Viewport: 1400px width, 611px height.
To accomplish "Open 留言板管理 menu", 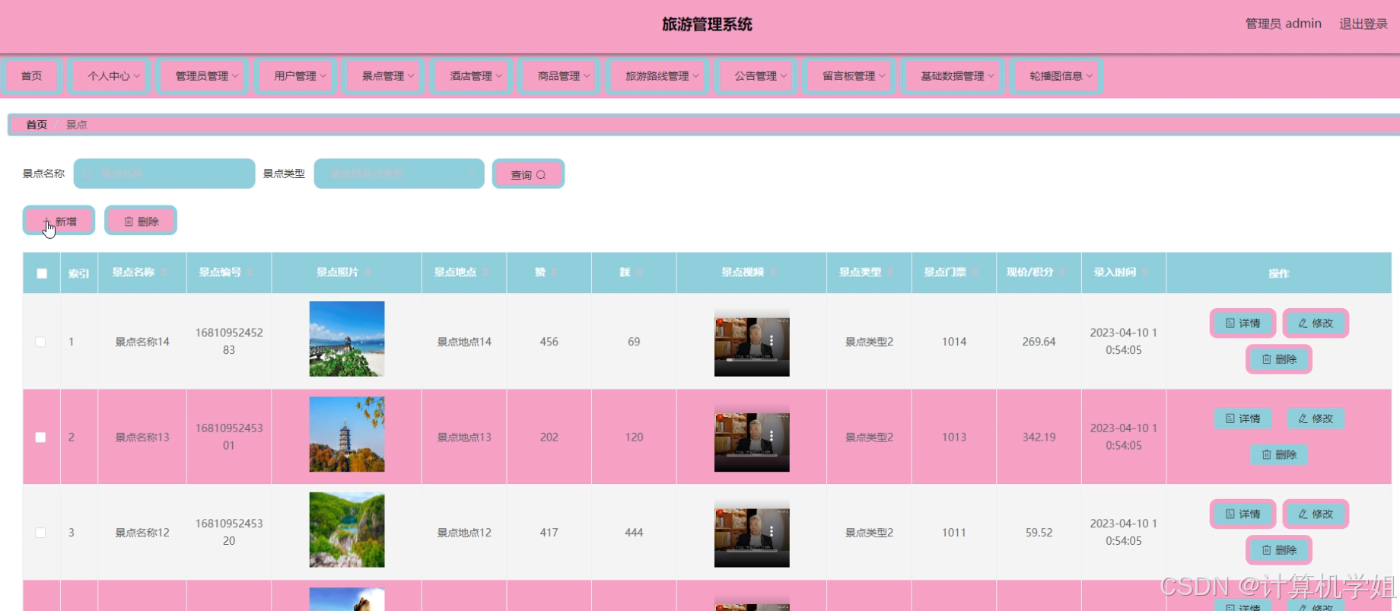I will 849,76.
